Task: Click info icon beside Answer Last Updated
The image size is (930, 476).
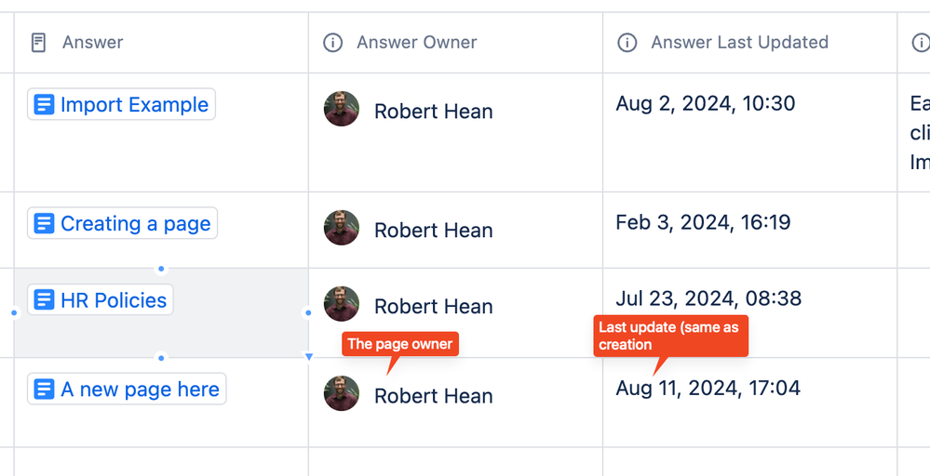Action: click(x=627, y=43)
